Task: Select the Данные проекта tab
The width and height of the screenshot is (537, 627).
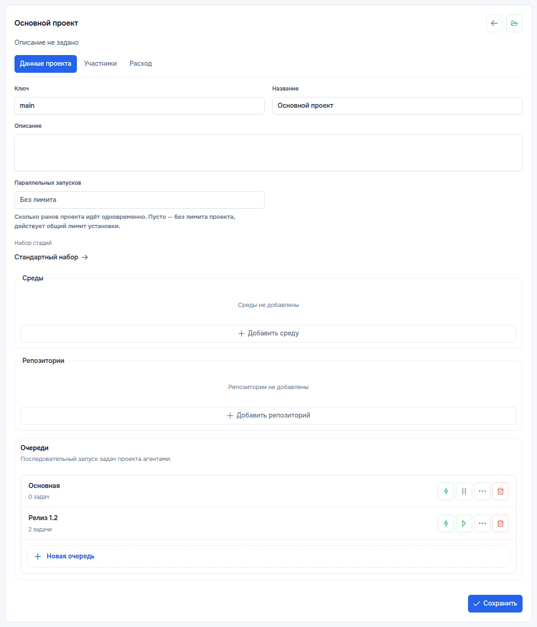Action: pyautogui.click(x=46, y=64)
